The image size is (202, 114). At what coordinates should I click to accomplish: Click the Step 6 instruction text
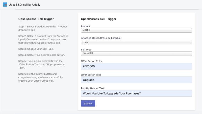click(40, 77)
